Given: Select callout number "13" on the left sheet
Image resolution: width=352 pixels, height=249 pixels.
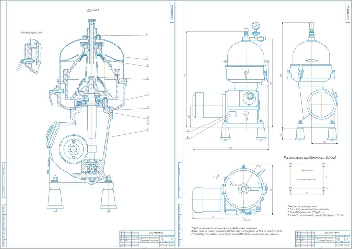Looking at the screenshot, I should [147, 117].
